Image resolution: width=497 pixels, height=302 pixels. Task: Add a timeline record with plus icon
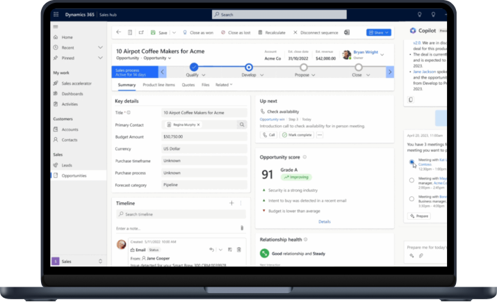click(x=231, y=203)
